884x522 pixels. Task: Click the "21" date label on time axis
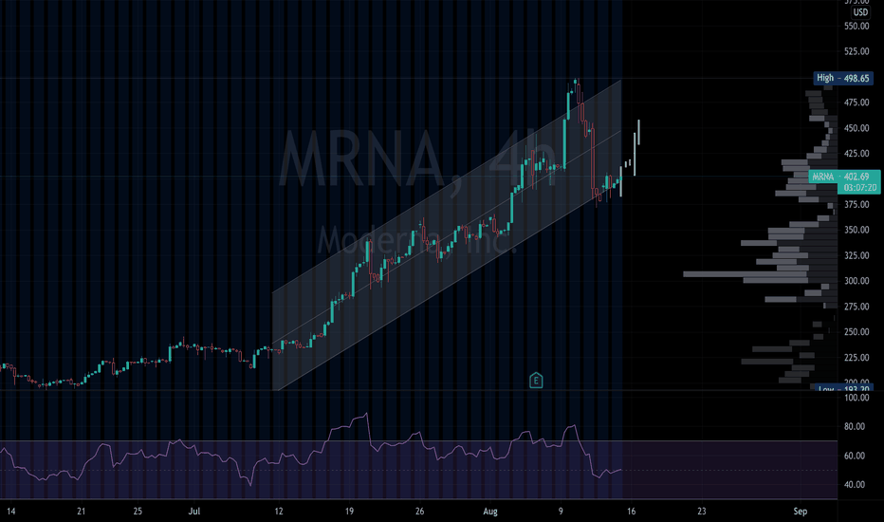click(x=82, y=512)
